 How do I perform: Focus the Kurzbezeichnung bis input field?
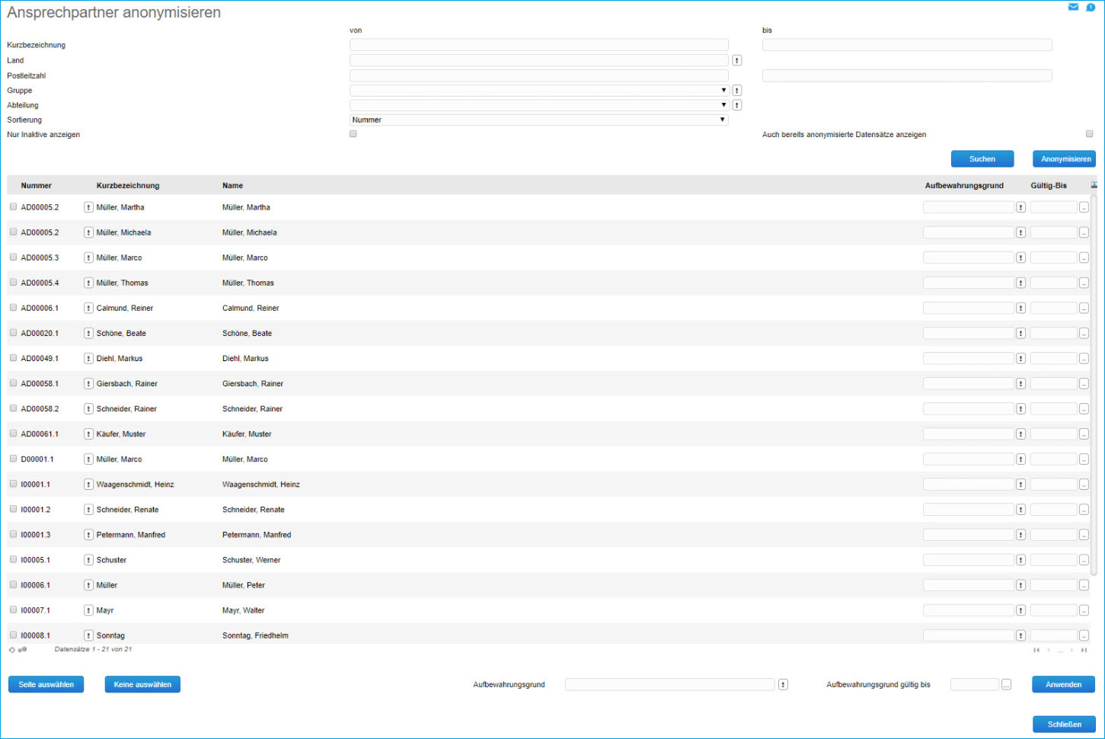tap(907, 45)
